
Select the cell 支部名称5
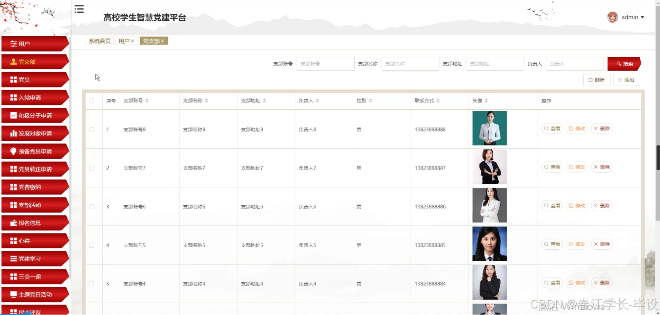pyautogui.click(x=194, y=245)
